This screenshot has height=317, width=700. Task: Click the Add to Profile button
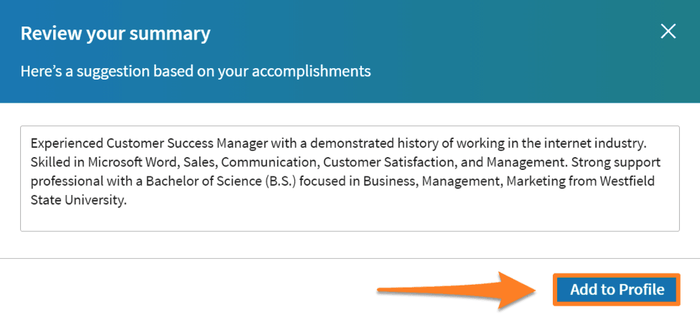[x=617, y=290]
